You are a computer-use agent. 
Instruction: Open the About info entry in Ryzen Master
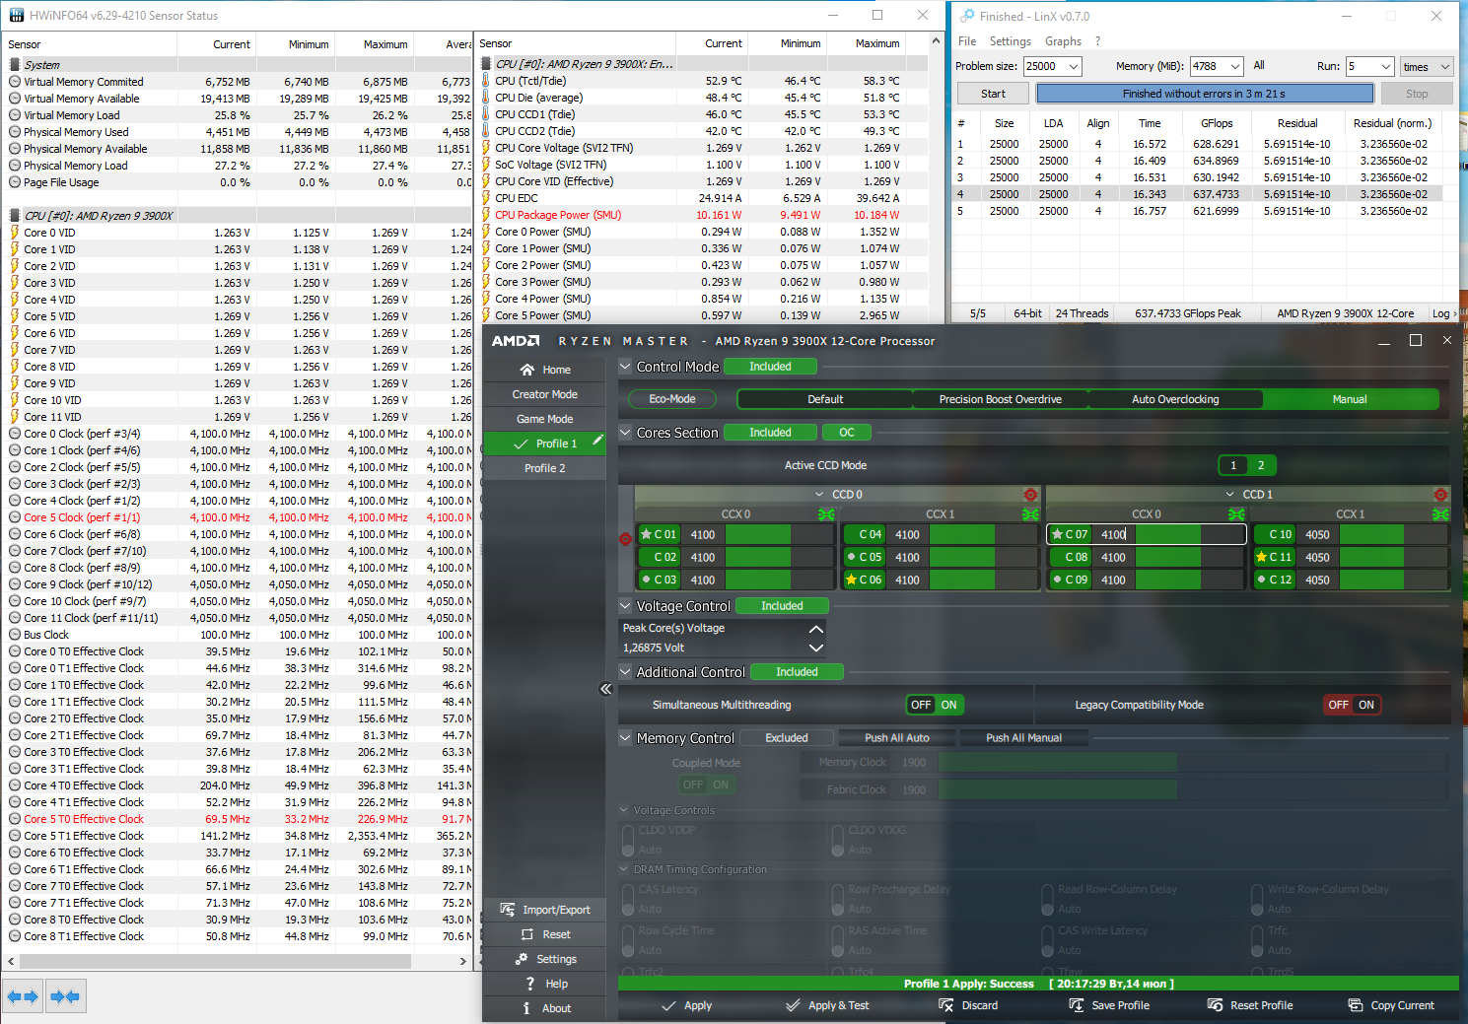pyautogui.click(x=545, y=1008)
